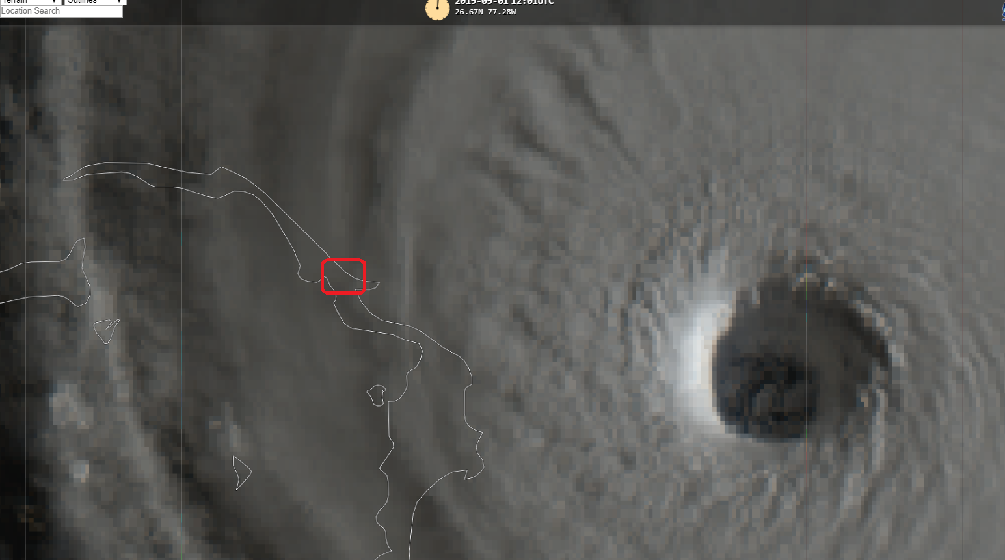Select the 26.67N 77.28W coordinates readout
Image resolution: width=1005 pixels, height=560 pixels.
coord(485,12)
